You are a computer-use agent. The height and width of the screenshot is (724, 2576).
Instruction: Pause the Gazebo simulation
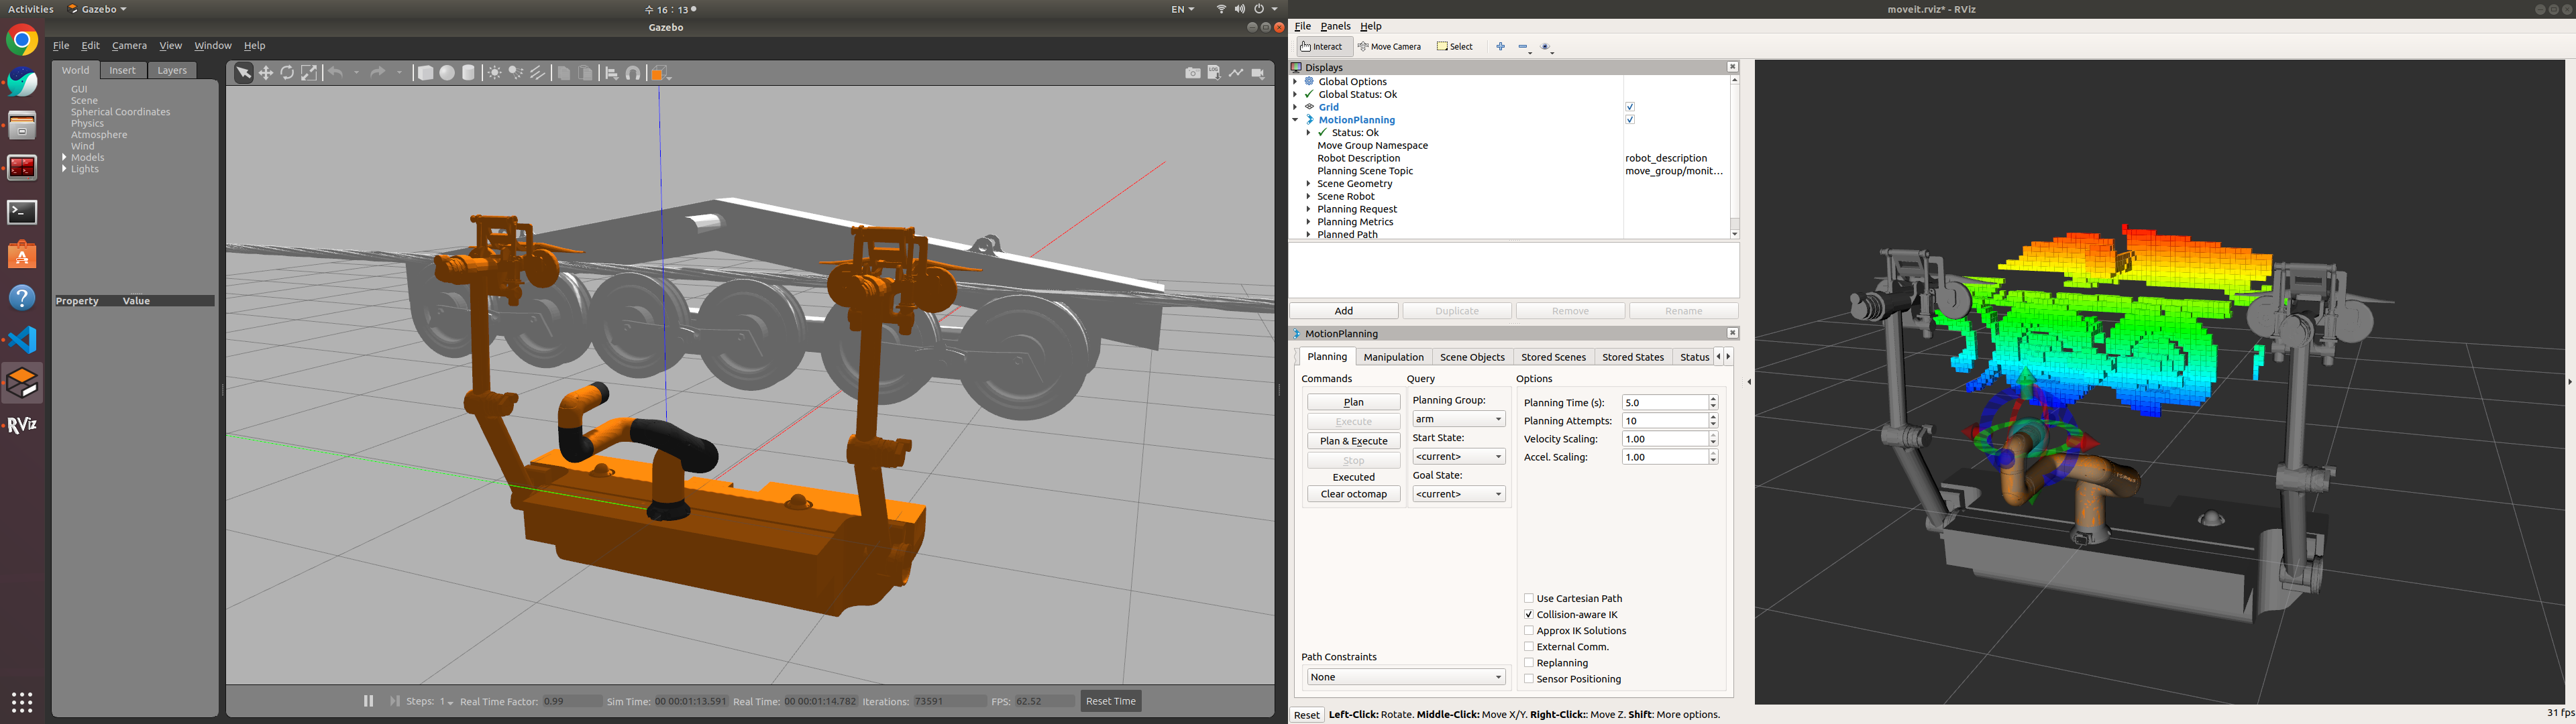click(368, 701)
